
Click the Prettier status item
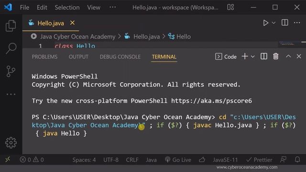click(259, 160)
